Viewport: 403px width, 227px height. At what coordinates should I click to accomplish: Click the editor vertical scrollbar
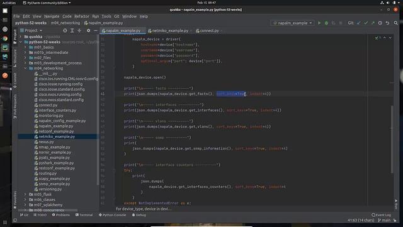392,139
